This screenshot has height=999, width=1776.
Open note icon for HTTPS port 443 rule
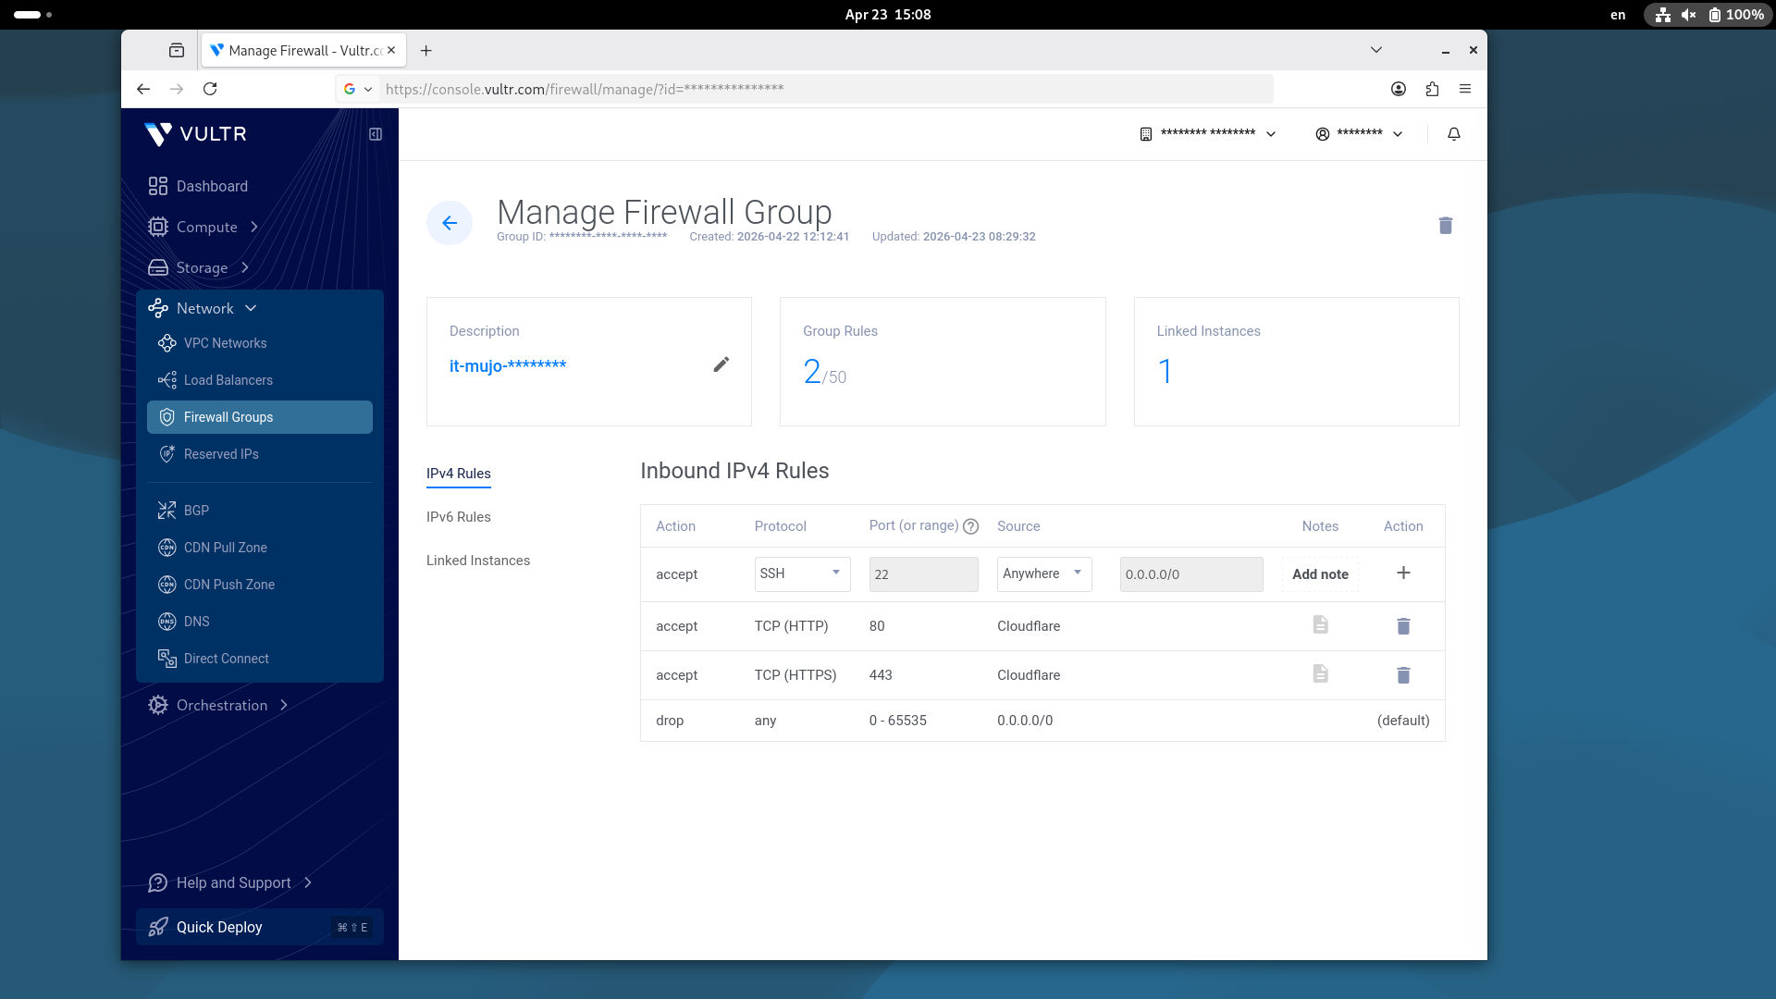1320,674
